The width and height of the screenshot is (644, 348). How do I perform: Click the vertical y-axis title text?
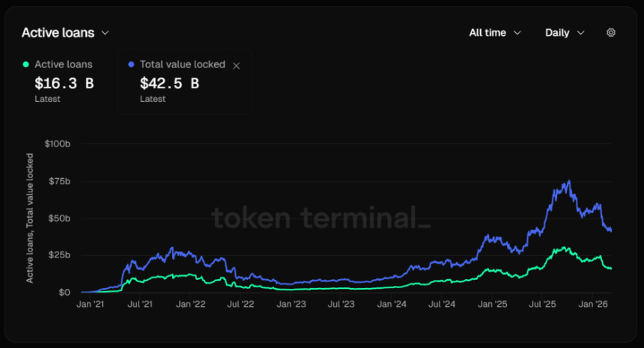(x=30, y=218)
